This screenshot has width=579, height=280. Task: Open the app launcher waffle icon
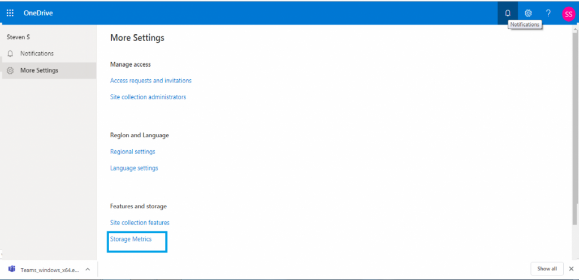[x=10, y=13]
